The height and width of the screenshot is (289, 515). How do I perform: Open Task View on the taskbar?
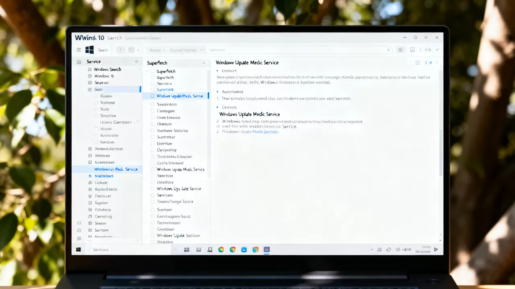point(187,250)
